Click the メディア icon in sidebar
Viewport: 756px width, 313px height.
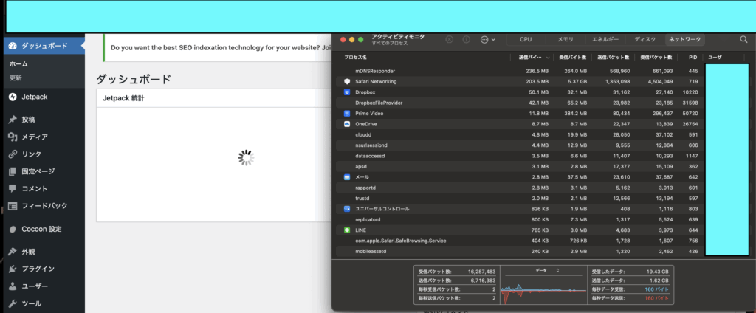coord(13,137)
